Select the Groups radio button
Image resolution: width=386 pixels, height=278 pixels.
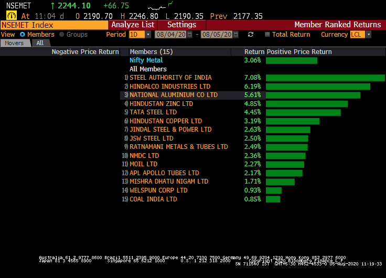pos(62,35)
